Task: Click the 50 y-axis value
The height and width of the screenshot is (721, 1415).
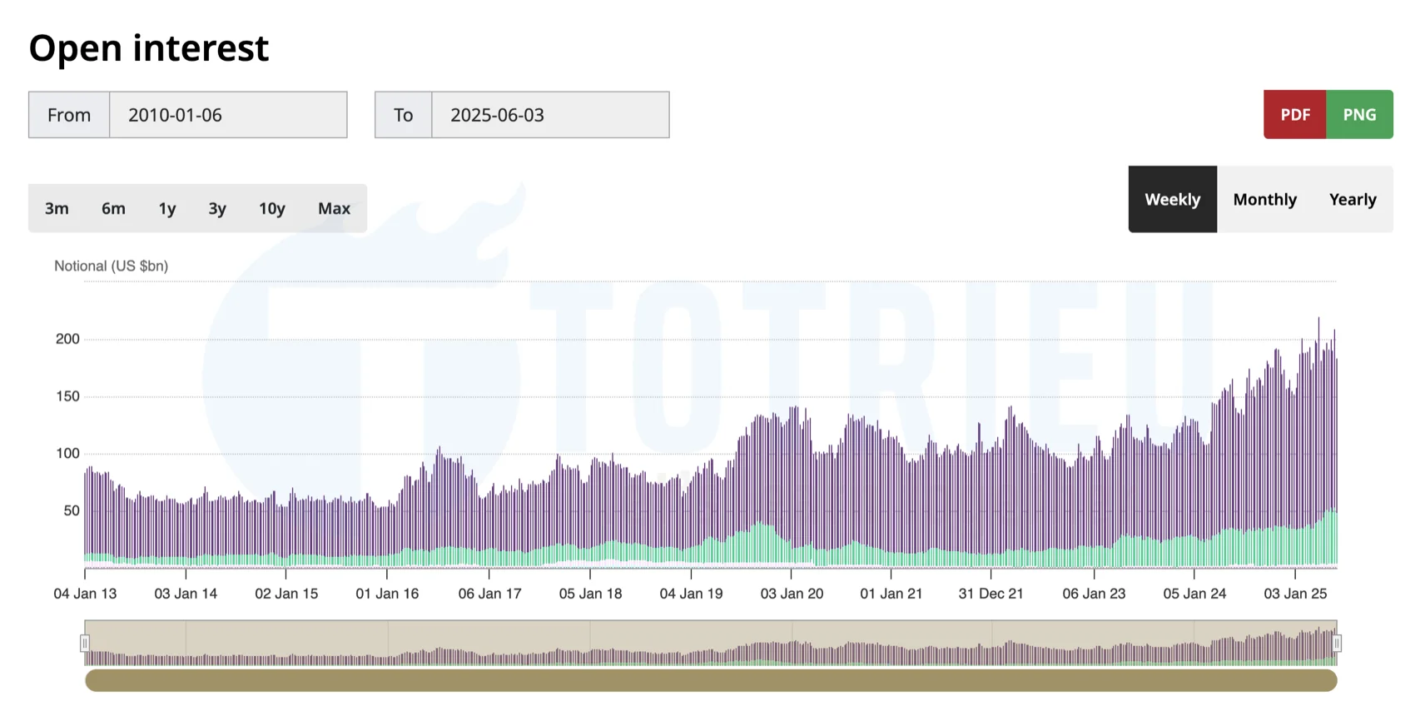Action: pos(72,510)
